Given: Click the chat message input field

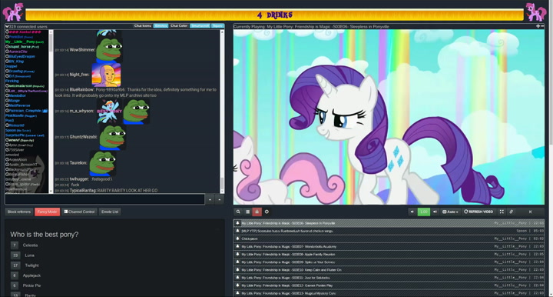Looking at the screenshot, I should tap(104, 199).
